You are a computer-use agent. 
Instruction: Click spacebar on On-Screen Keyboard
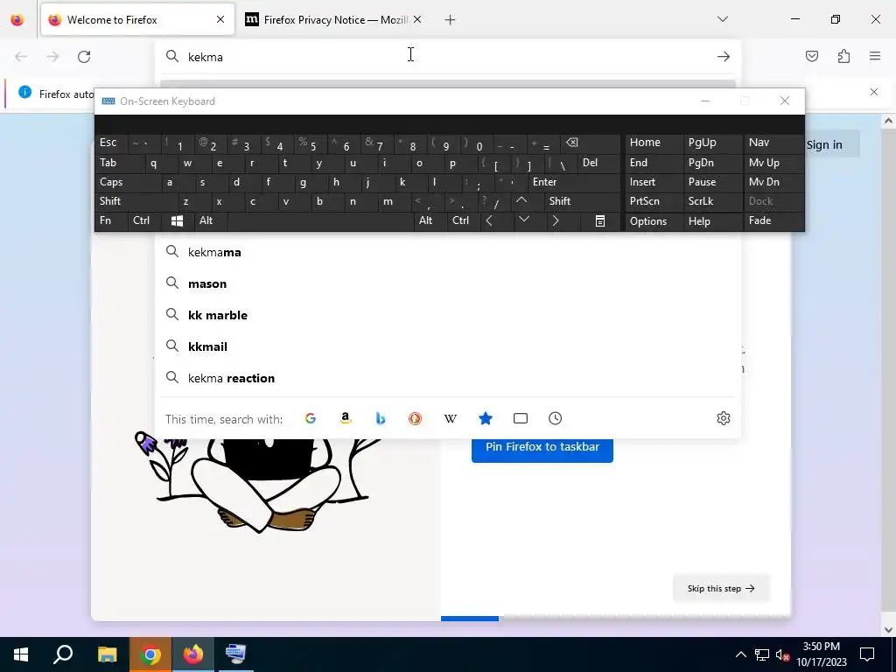click(x=320, y=221)
